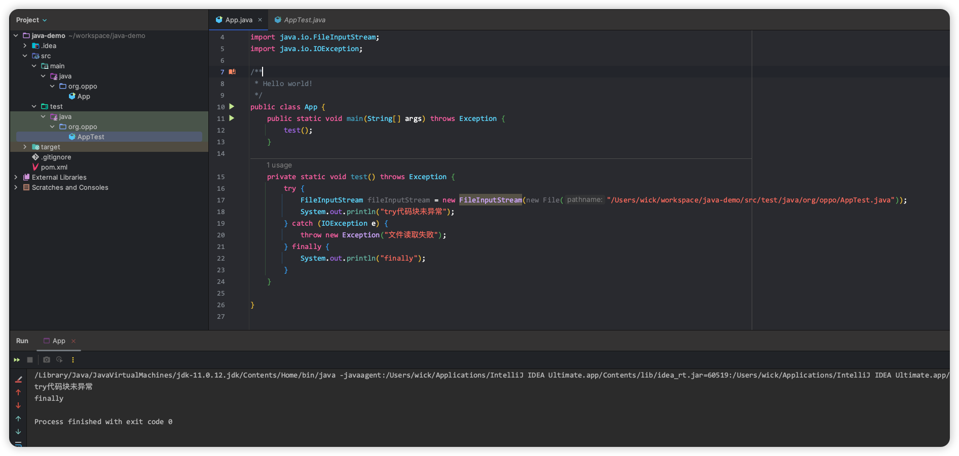Click the .gitignore file icon
This screenshot has height=456, width=959.
click(x=35, y=157)
